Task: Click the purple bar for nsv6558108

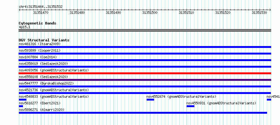Action: click(145, 80)
